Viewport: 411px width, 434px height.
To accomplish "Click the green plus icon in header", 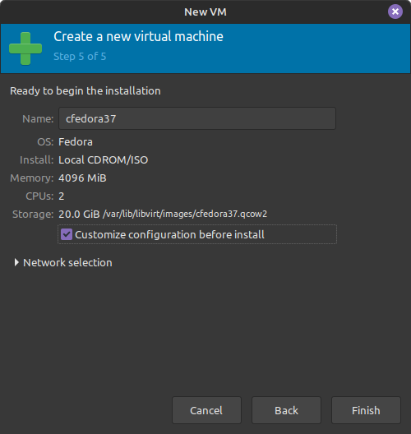I will (25, 48).
